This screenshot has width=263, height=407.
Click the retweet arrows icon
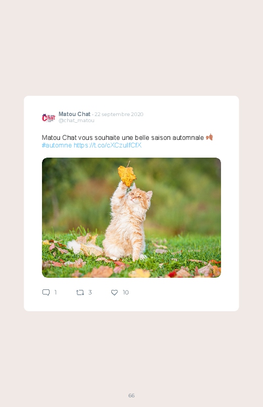pos(80,292)
